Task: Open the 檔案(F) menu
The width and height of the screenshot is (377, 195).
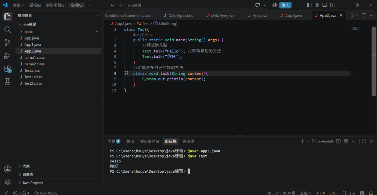Action: (19, 5)
